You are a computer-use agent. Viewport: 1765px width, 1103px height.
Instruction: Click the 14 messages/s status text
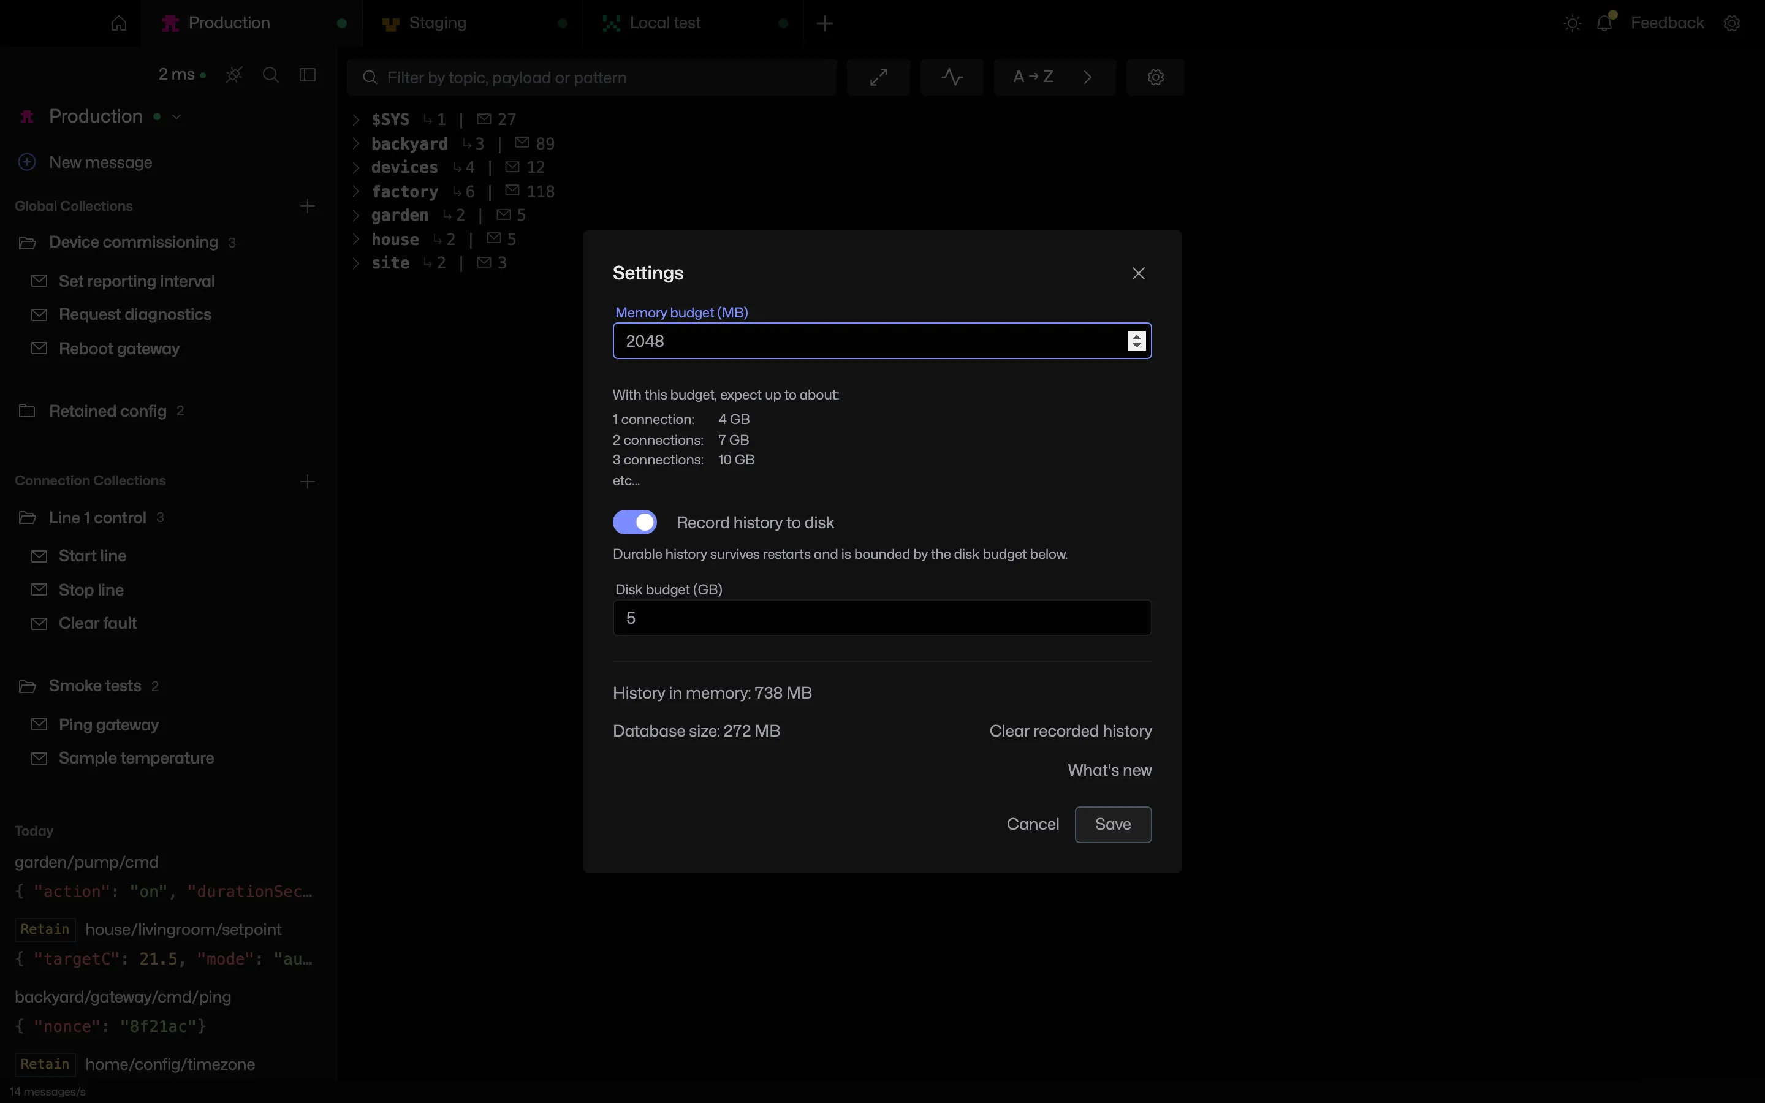47,1092
